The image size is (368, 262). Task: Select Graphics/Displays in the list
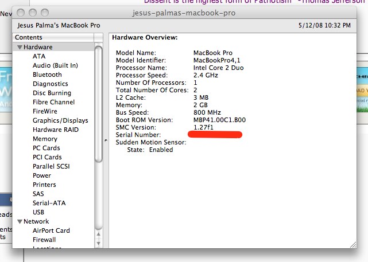pos(60,120)
